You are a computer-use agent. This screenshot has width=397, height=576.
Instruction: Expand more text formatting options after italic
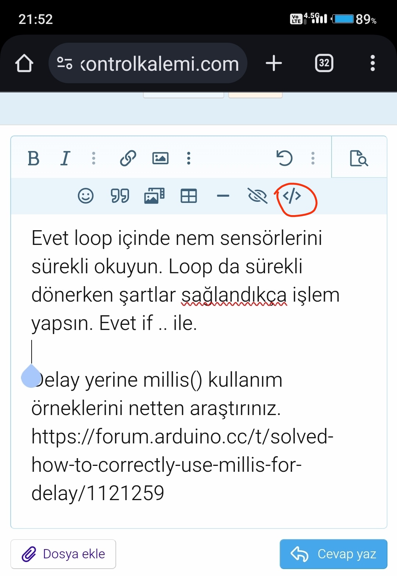tap(94, 158)
